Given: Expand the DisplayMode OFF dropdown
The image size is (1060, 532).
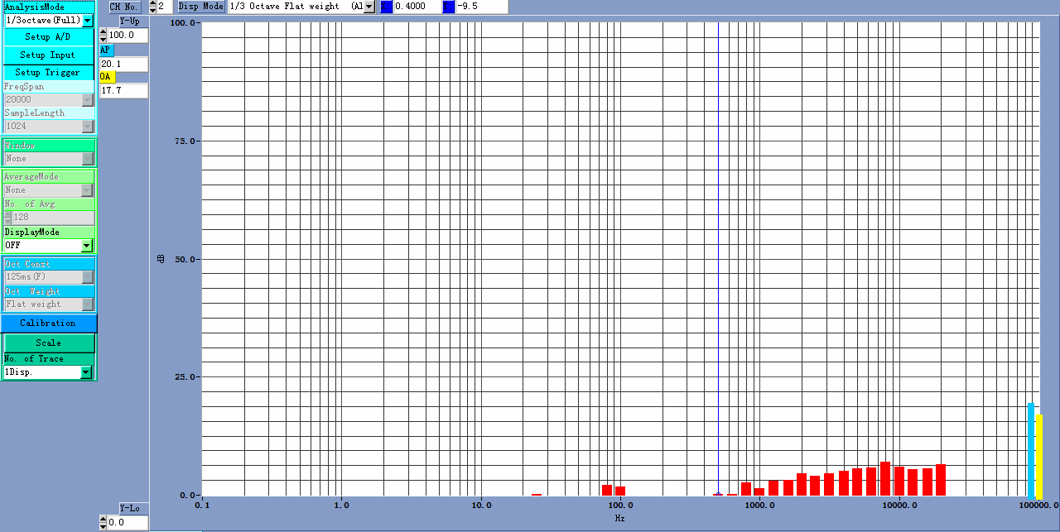Looking at the screenshot, I should 86,246.
